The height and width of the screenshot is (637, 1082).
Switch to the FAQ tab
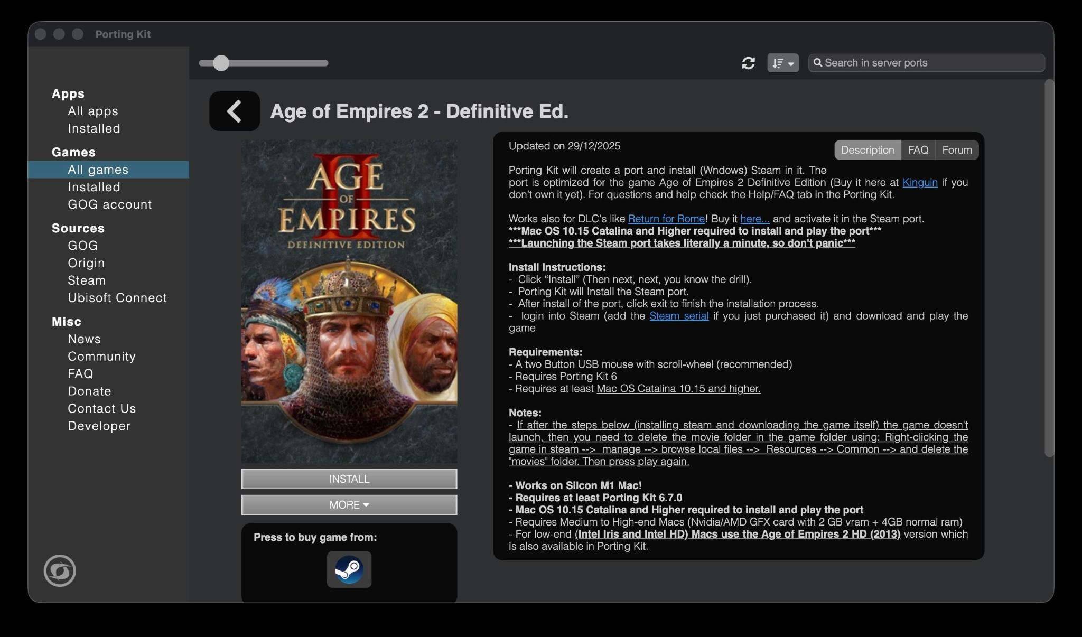[x=918, y=150]
